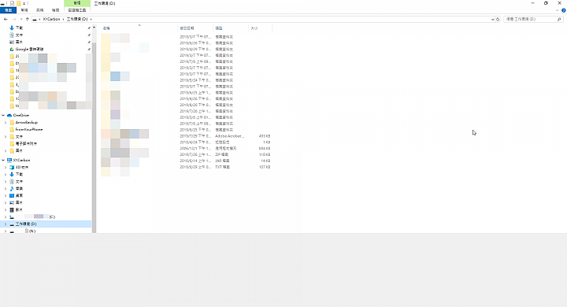Expand the (C:) drive node
This screenshot has height=307, width=567.
click(x=6, y=217)
